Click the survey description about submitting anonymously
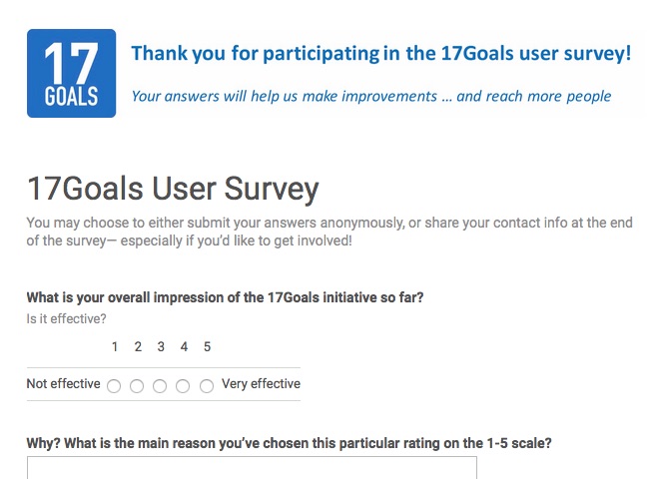Screen dimensions: 651x479 329,232
